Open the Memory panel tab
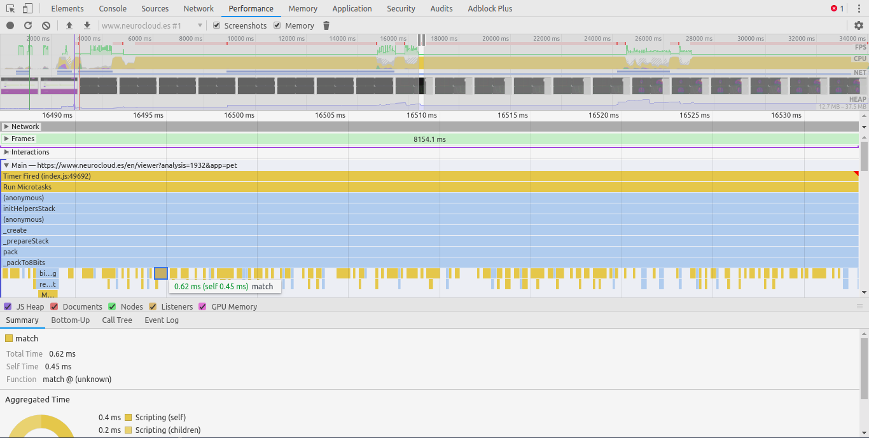Screen dimensions: 869x438 (x=302, y=8)
